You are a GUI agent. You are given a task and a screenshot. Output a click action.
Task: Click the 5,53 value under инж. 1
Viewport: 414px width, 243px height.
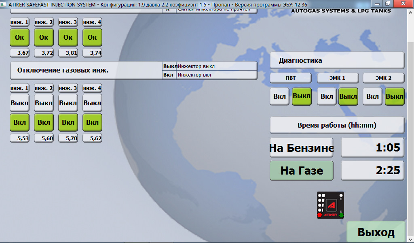(19, 138)
